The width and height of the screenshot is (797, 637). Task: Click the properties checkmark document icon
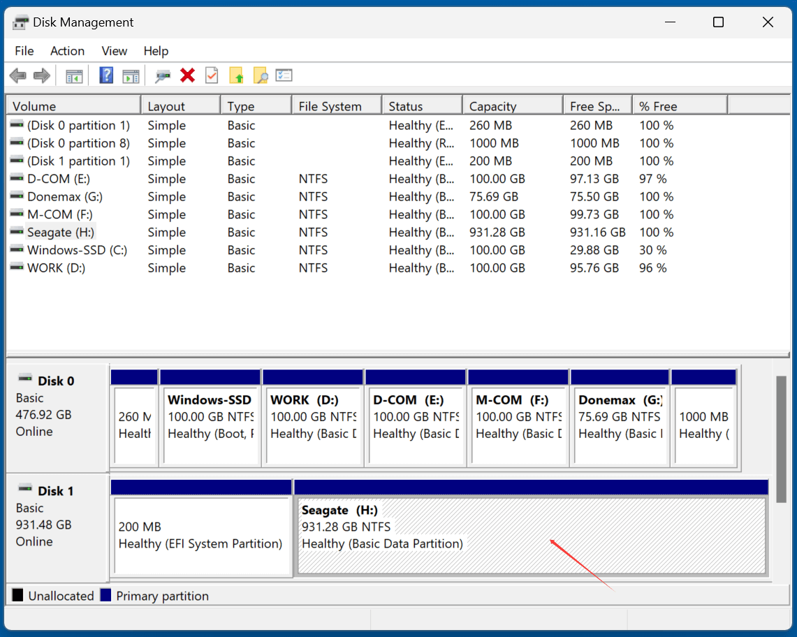coord(212,75)
